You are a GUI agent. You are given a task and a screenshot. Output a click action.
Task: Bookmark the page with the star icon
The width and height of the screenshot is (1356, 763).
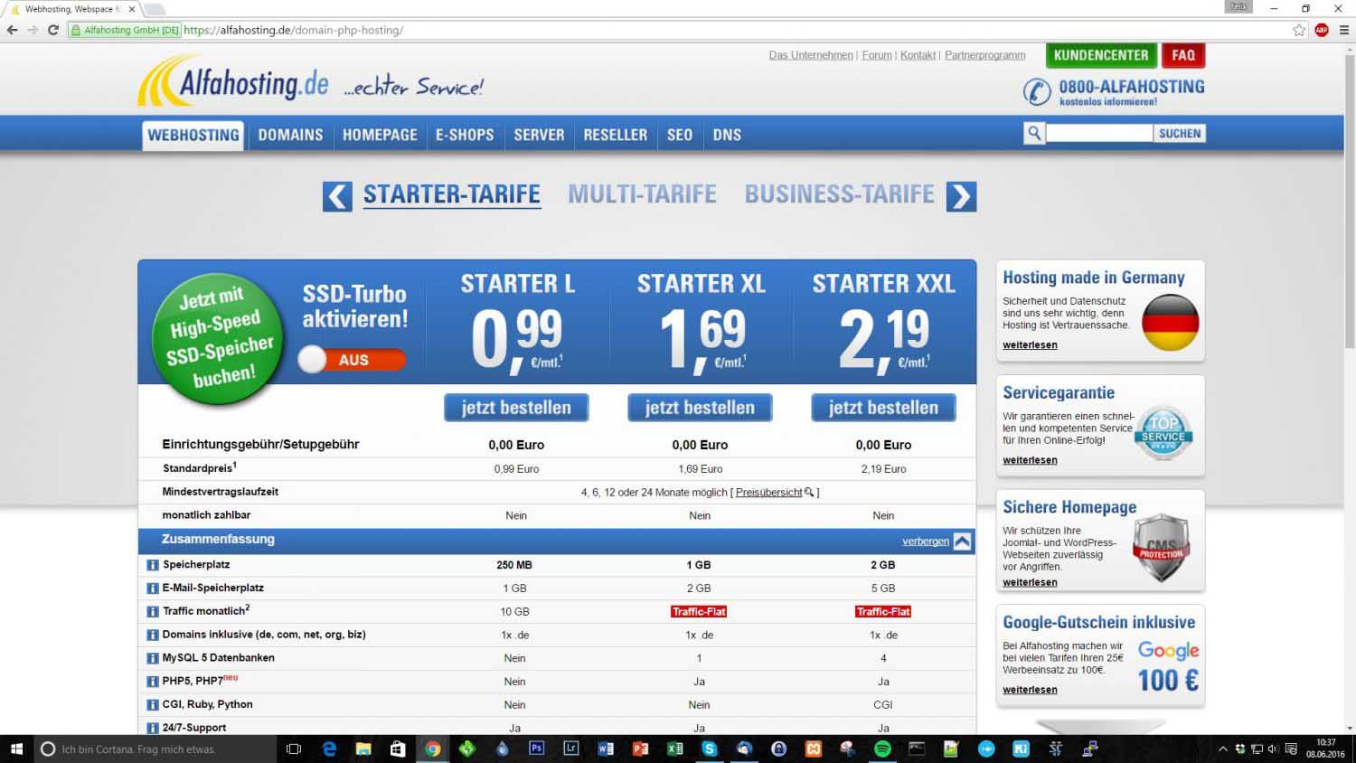(x=1299, y=30)
